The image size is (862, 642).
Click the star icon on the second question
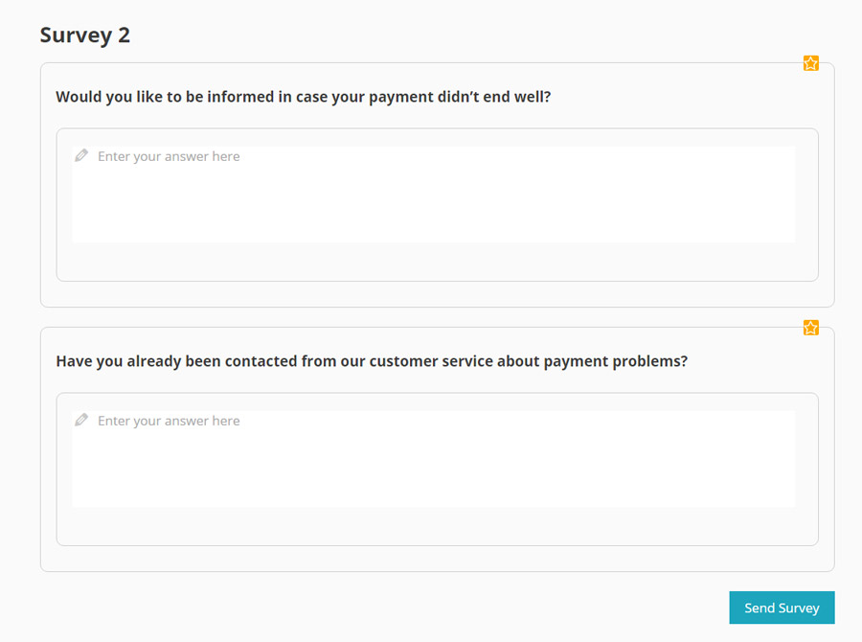click(810, 328)
